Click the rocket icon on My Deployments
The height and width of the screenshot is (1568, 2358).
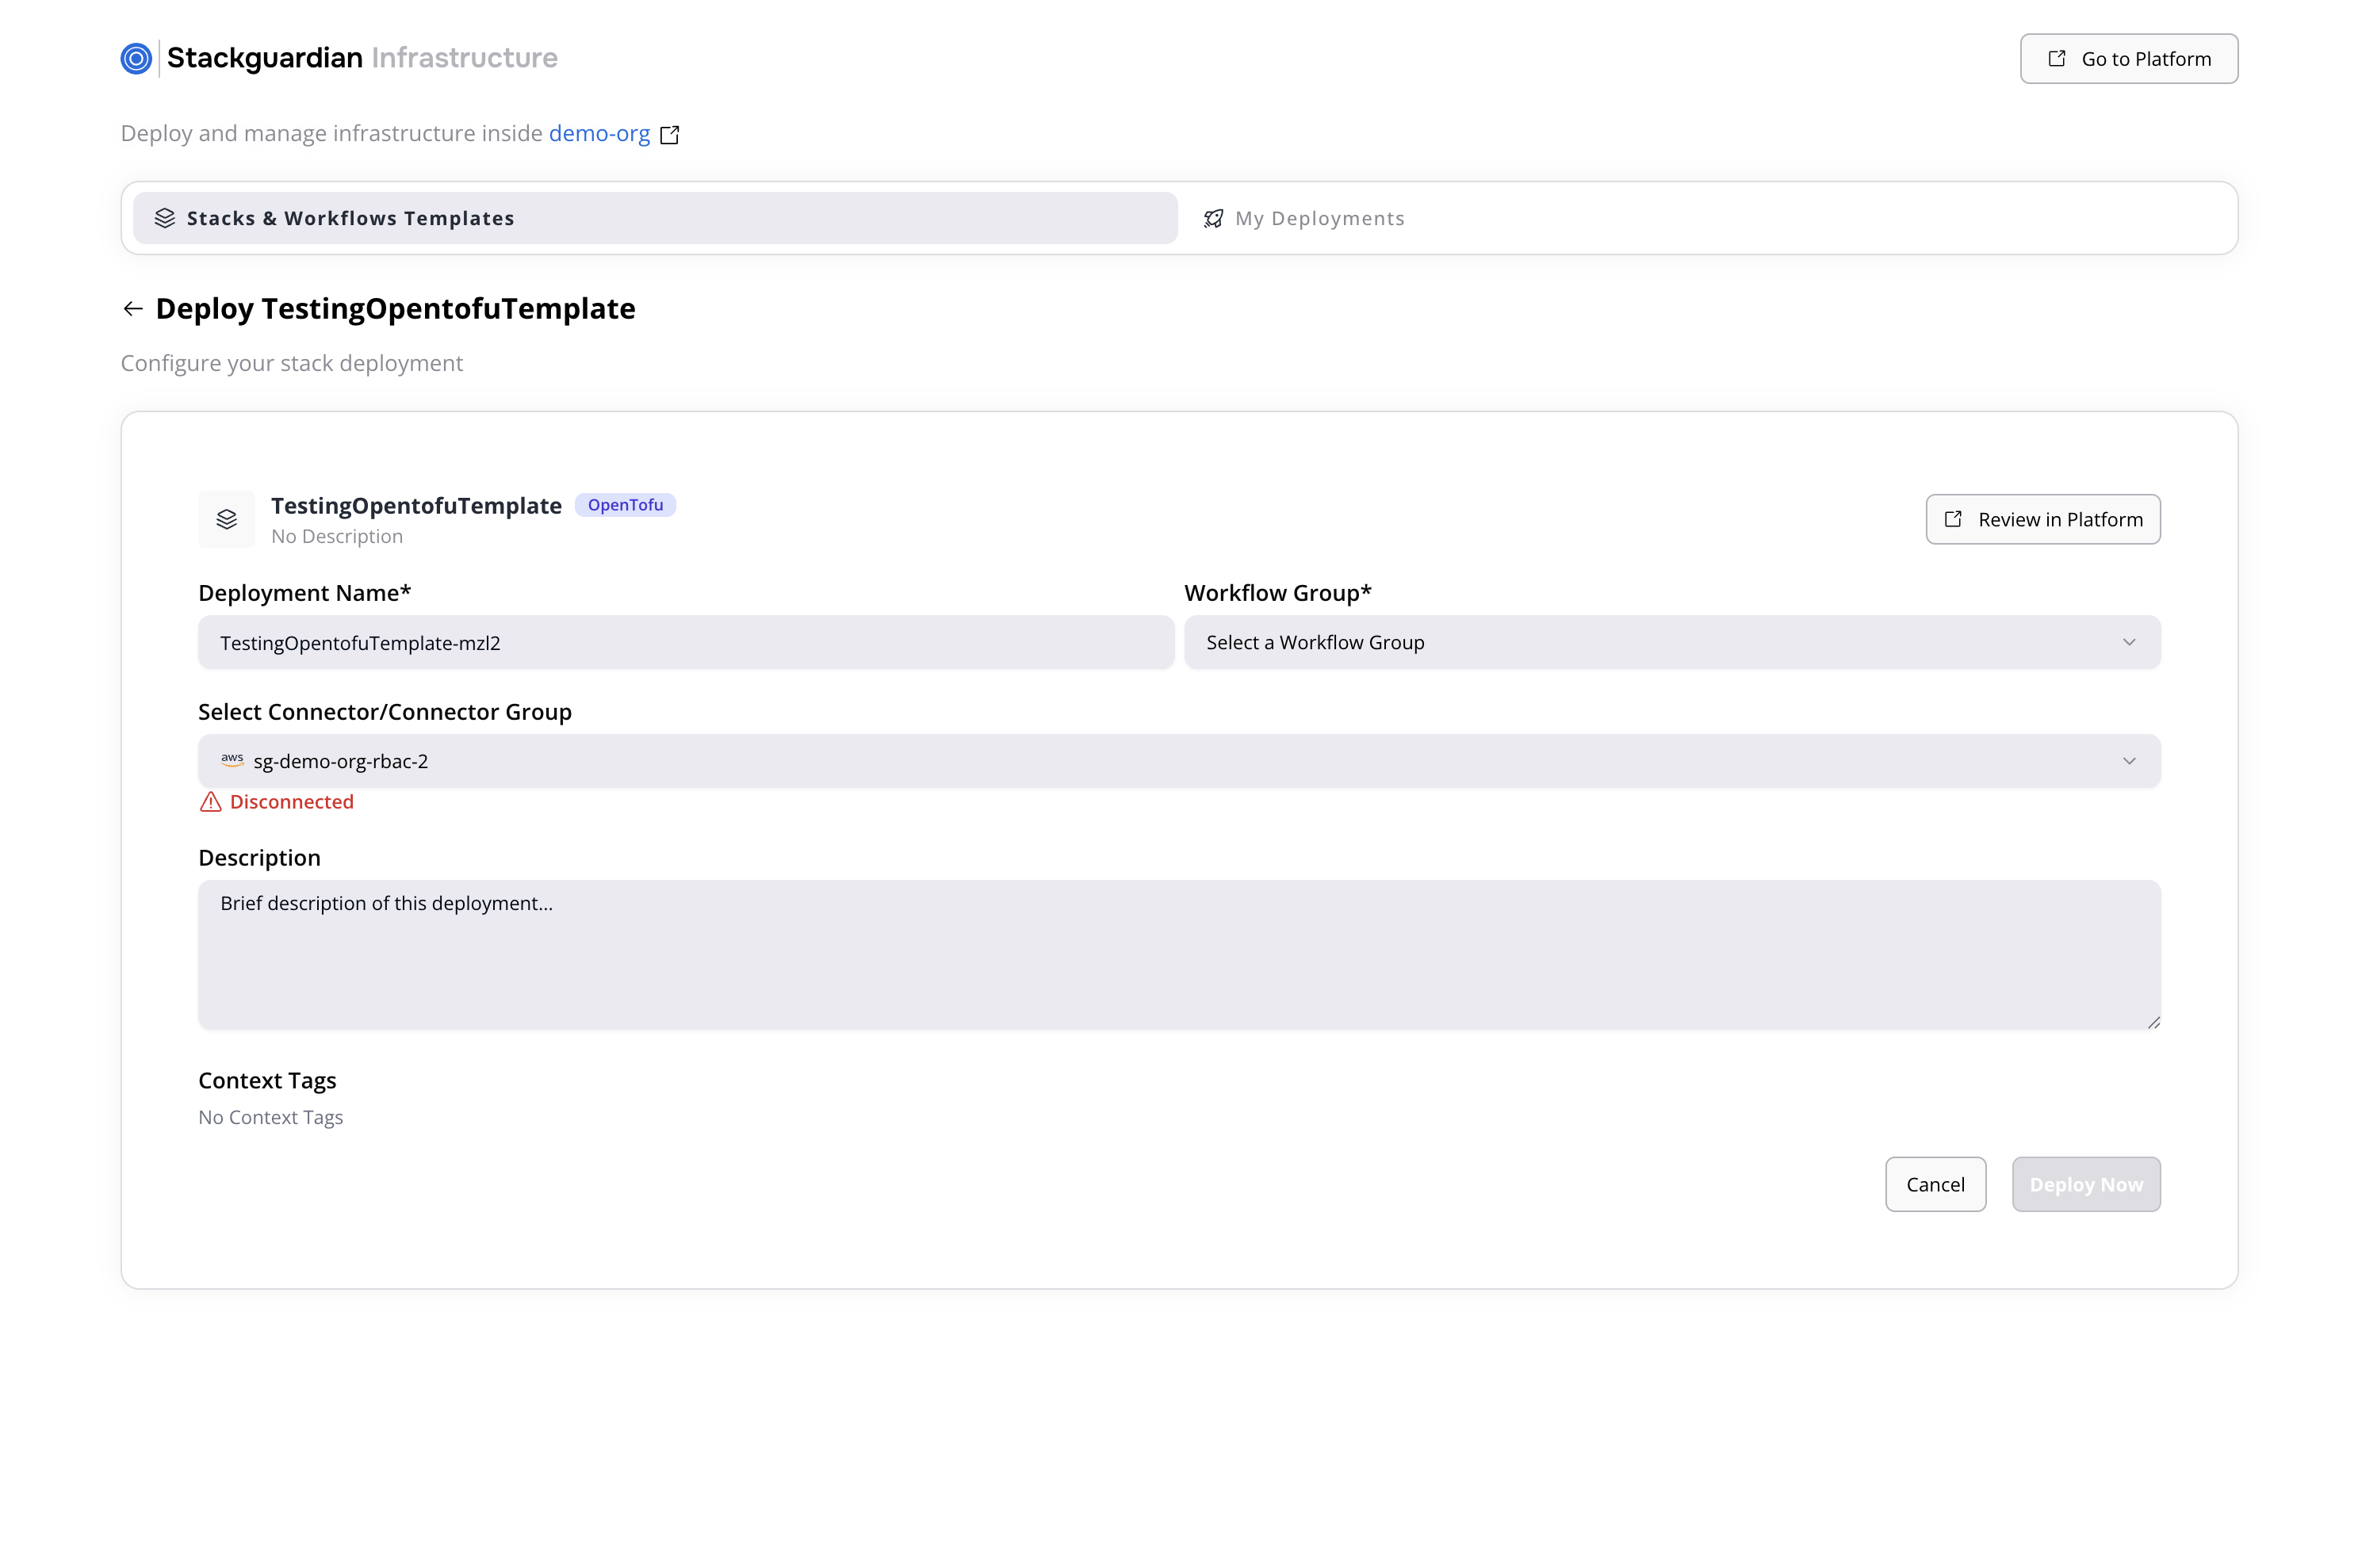pos(1213,219)
